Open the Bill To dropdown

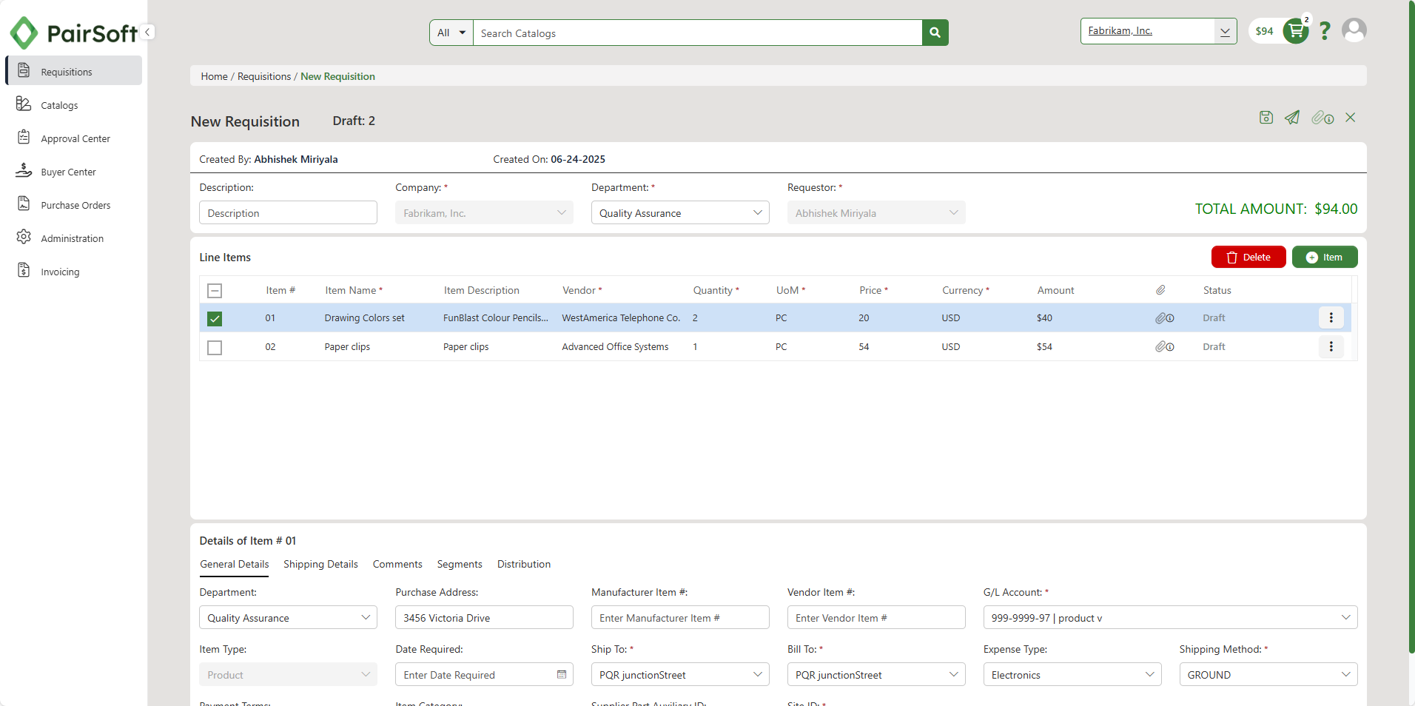point(876,675)
